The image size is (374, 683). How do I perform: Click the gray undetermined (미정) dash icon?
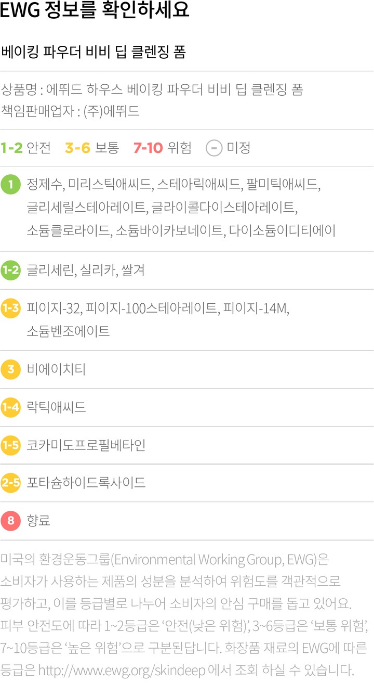click(214, 148)
